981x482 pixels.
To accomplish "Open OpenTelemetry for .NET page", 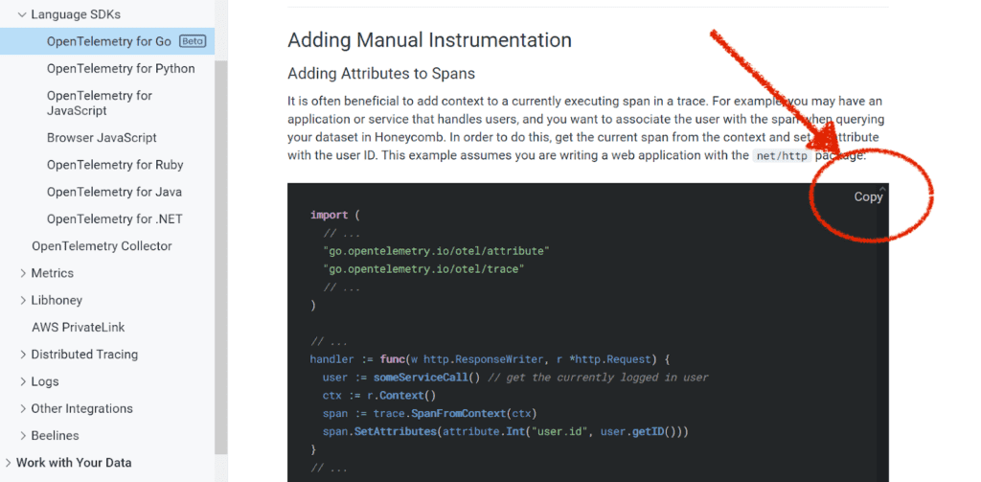I will point(114,218).
